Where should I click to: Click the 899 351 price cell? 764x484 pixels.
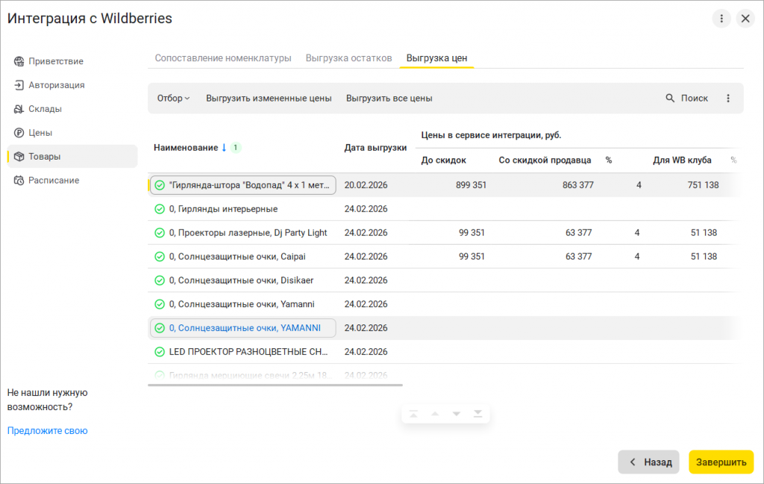[472, 185]
